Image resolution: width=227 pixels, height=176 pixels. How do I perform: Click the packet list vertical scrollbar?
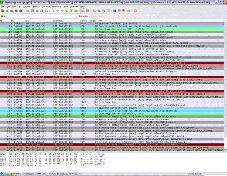(x=225, y=86)
